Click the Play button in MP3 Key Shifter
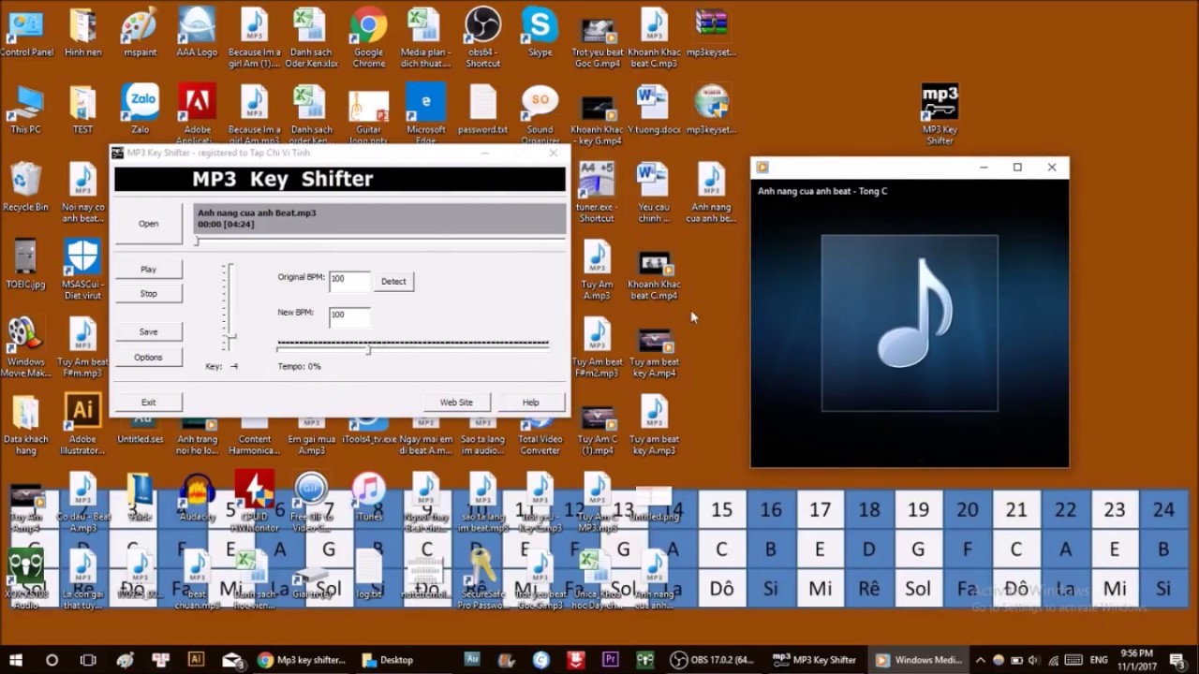The height and width of the screenshot is (674, 1199). pyautogui.click(x=148, y=269)
